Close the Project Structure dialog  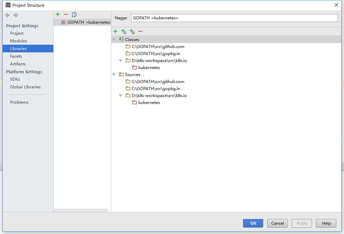point(336,5)
